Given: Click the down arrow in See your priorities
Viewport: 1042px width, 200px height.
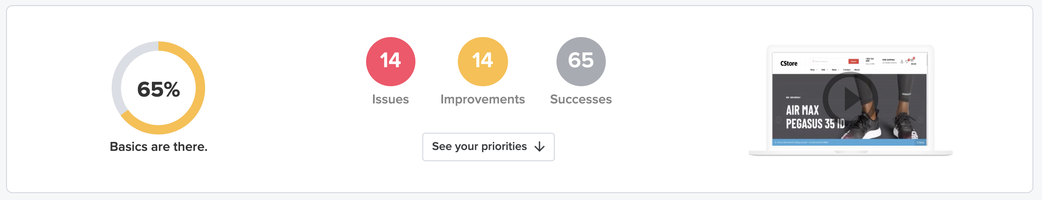Looking at the screenshot, I should tap(540, 147).
